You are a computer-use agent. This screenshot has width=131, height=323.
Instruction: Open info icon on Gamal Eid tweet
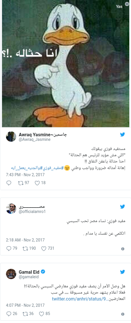click(123, 314)
